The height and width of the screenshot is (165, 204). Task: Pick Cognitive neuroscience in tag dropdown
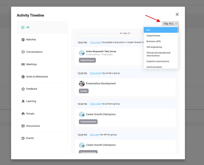pyautogui.click(x=157, y=61)
